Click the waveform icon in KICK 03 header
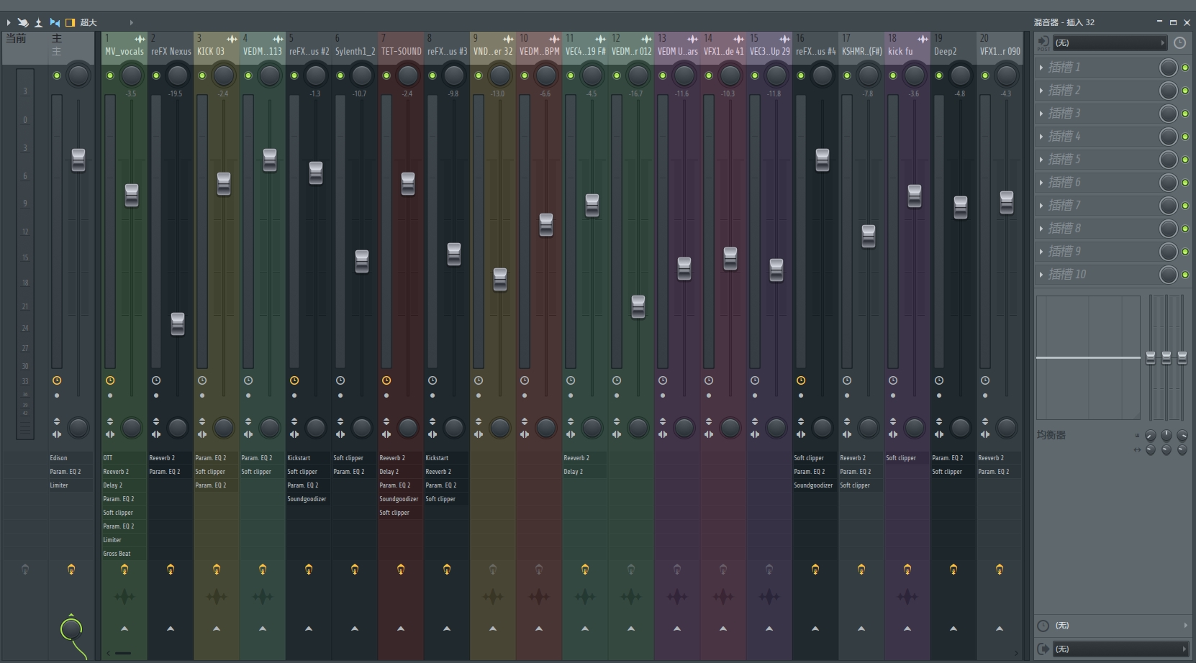1196x663 pixels. click(232, 39)
